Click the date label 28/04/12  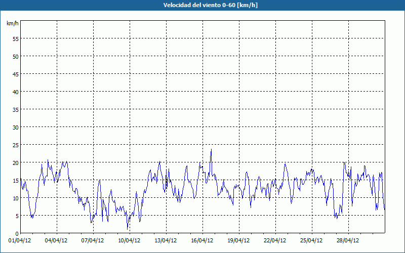pos(348,241)
